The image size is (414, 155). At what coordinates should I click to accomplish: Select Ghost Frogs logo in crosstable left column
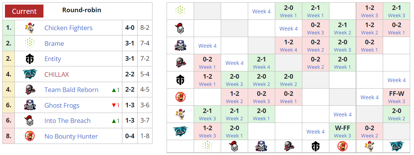pyautogui.click(x=180, y=46)
